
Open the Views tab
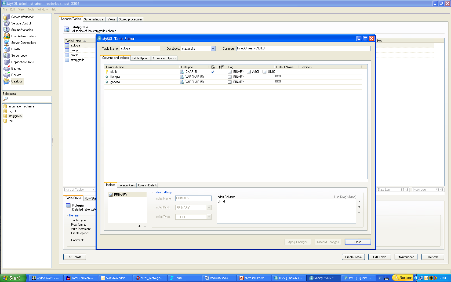pyautogui.click(x=111, y=19)
